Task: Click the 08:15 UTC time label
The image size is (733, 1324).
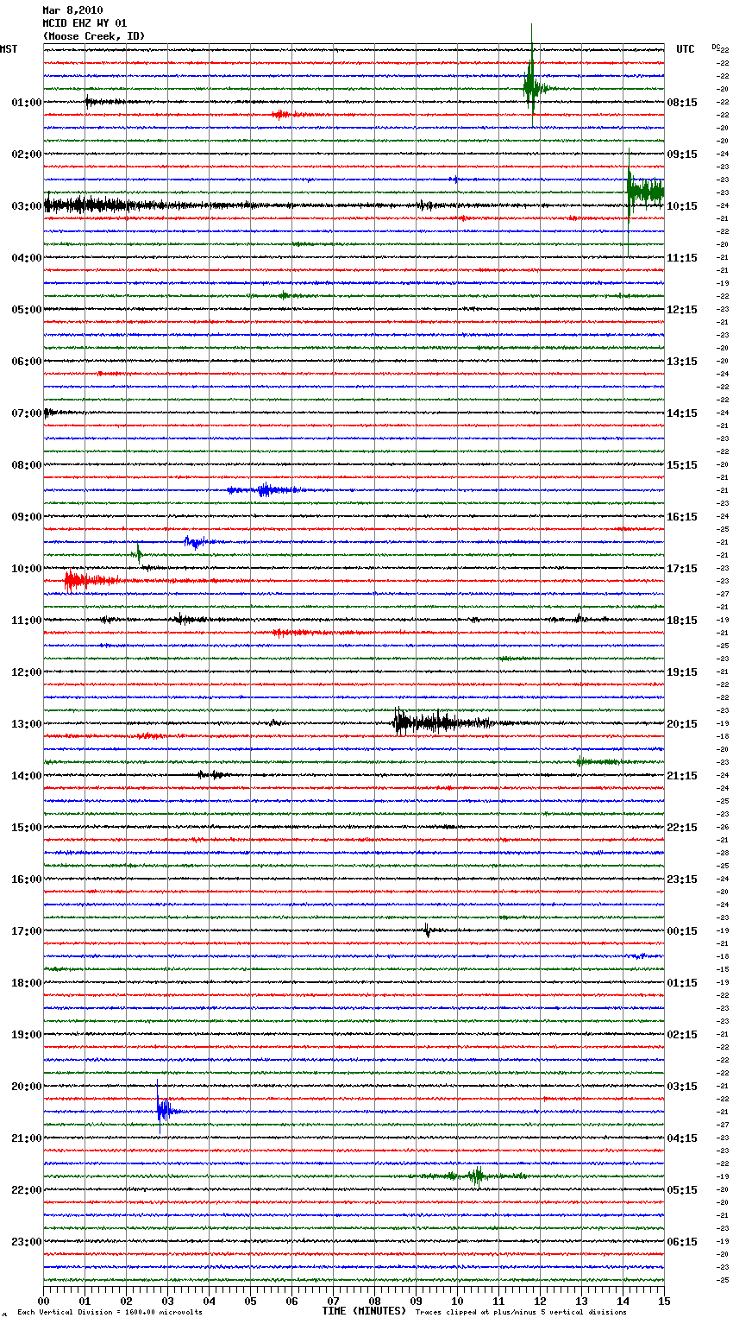Action: [682, 103]
